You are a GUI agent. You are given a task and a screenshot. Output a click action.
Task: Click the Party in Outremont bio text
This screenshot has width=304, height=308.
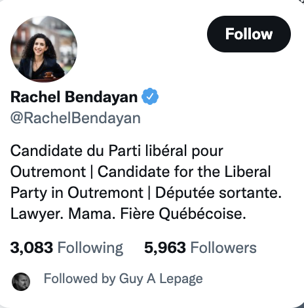click(x=77, y=193)
